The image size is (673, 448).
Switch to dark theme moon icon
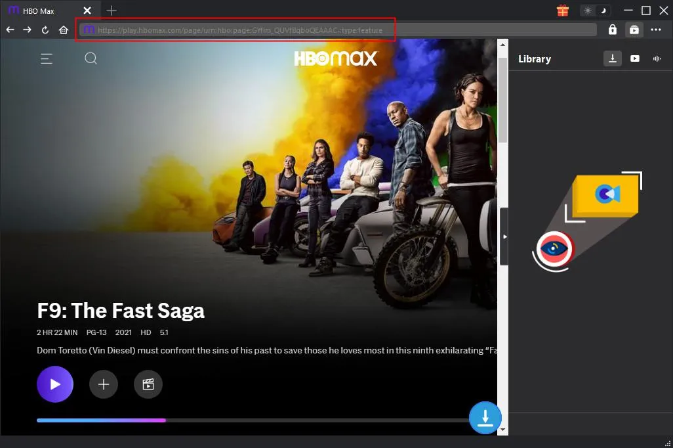(x=603, y=11)
